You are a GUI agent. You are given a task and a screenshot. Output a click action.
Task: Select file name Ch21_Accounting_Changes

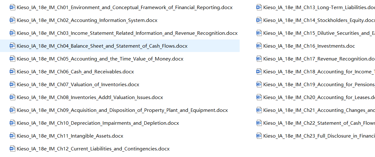319,111
